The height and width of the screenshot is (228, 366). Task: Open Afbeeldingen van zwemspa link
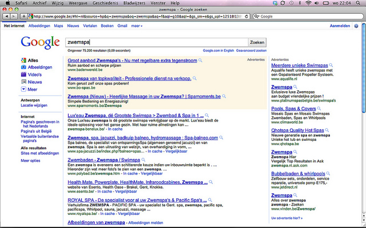[96, 222]
